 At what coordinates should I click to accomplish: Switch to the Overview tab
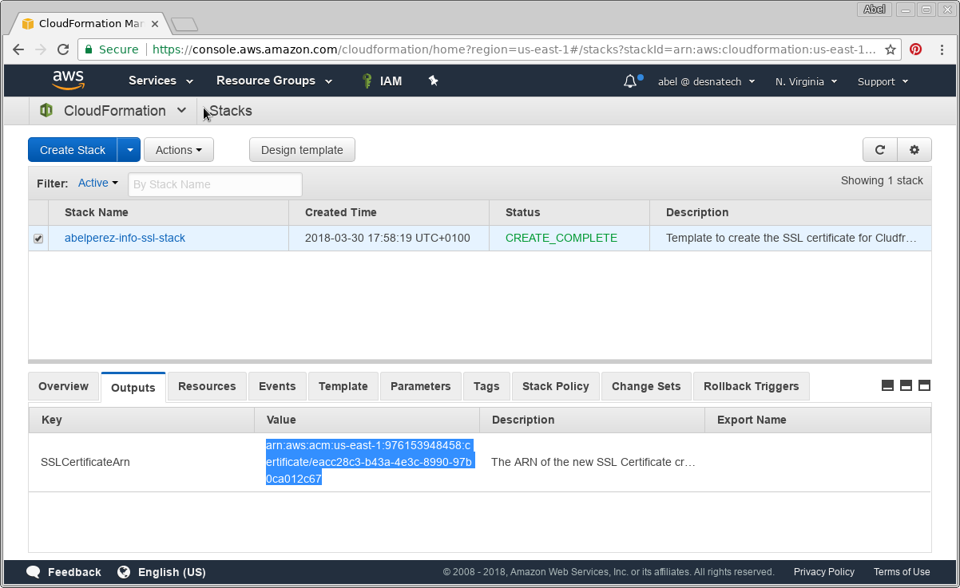coord(64,386)
